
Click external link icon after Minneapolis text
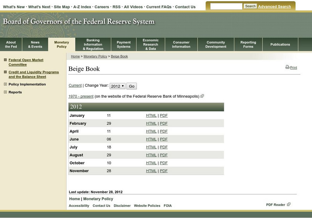point(202,96)
